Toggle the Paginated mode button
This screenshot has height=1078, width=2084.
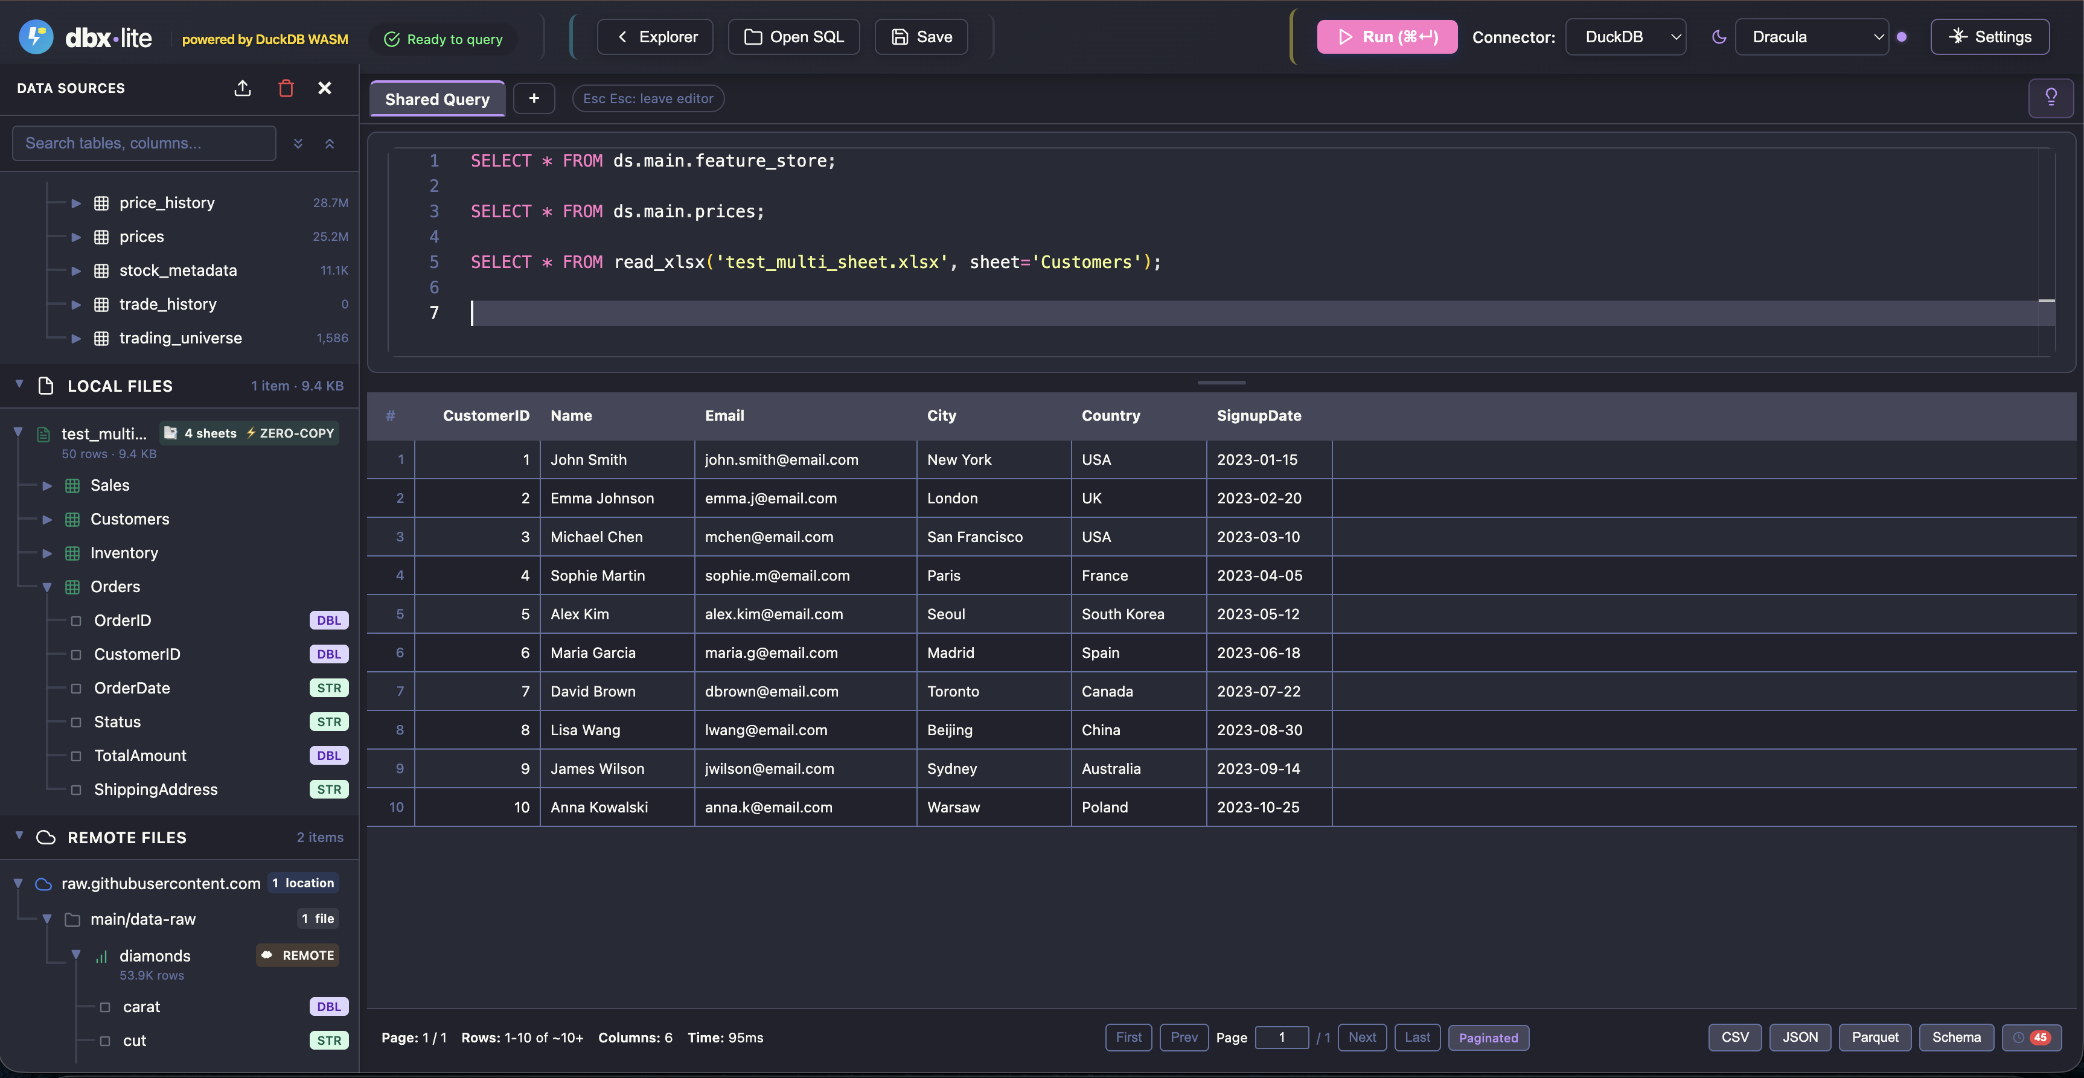pyautogui.click(x=1488, y=1038)
